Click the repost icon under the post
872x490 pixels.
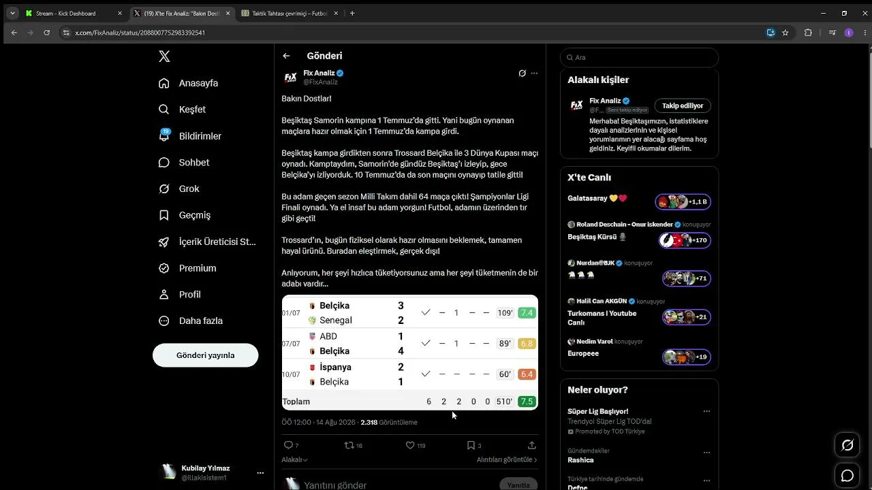tap(349, 445)
